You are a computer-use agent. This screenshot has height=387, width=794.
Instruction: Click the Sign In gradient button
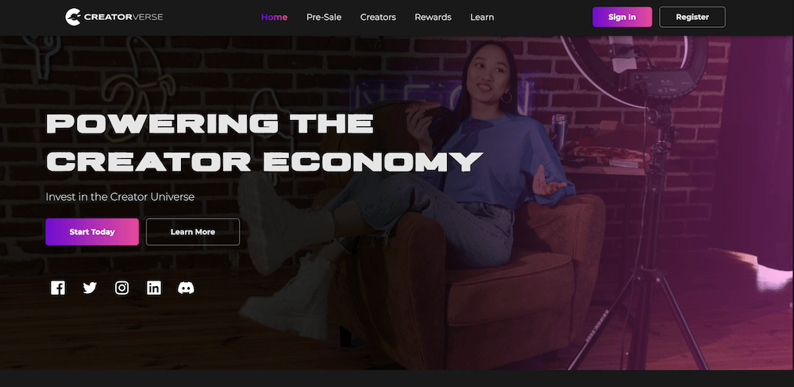click(x=622, y=17)
